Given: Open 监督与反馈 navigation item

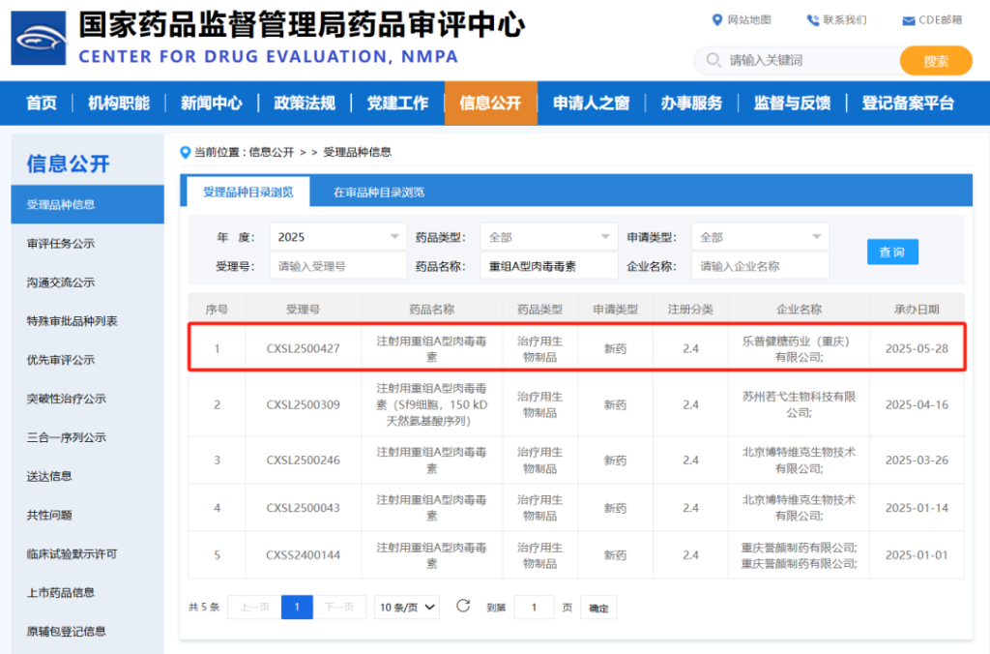Looking at the screenshot, I should tap(792, 103).
